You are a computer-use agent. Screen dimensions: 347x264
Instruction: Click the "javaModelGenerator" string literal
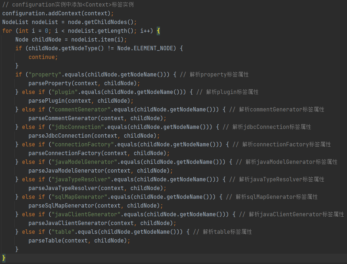(84, 162)
